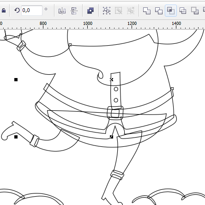
Task: Toggle the Lock Ratio padlock button
Action: tap(4, 11)
